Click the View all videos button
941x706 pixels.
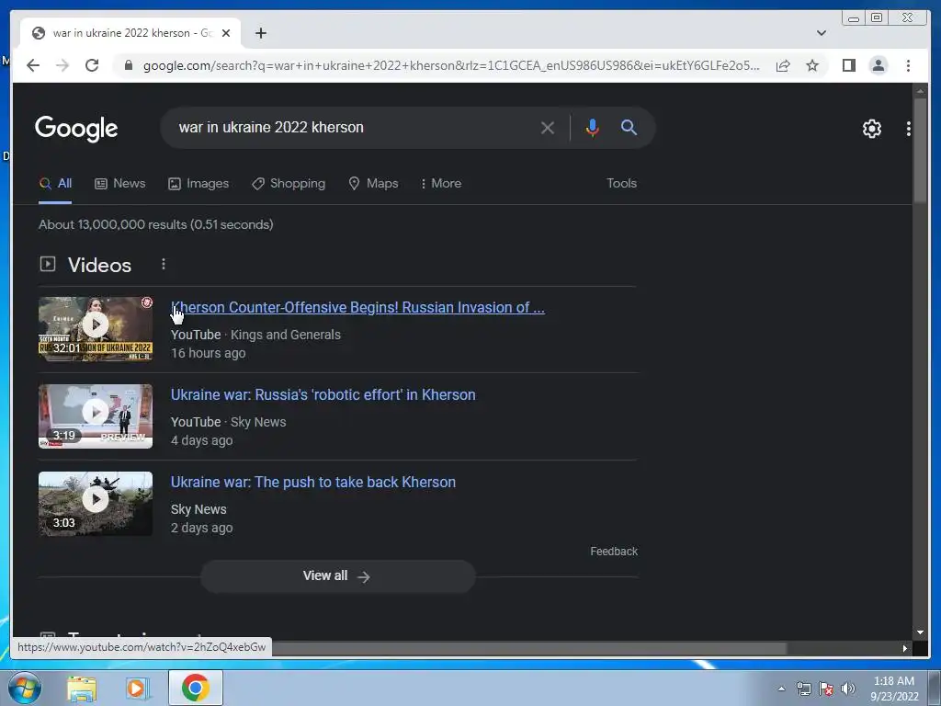337,575
